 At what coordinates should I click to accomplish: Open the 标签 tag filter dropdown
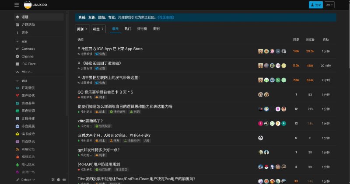[98, 29]
